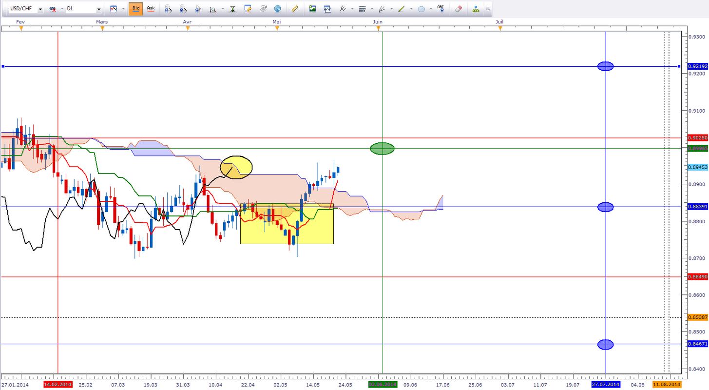
Task: Click the vertical zoom magnifier icon
Action: [x=213, y=9]
